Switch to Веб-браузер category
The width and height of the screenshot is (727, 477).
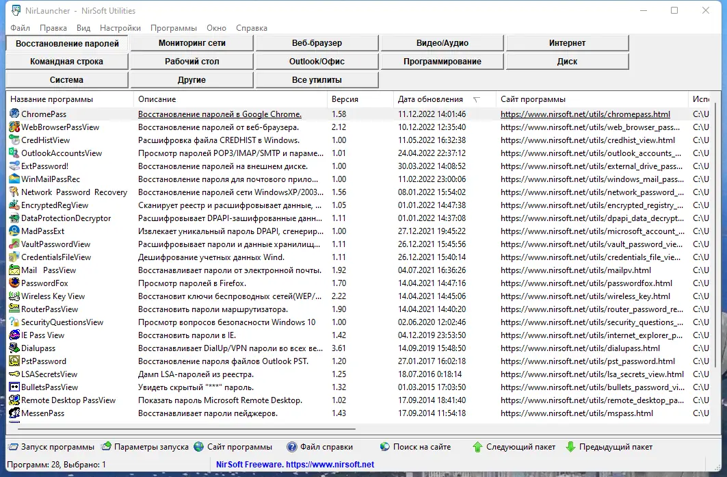click(317, 42)
